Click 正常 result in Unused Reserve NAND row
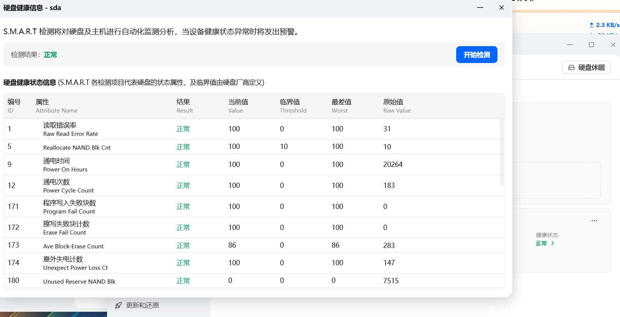This screenshot has height=317, width=620. tap(183, 281)
